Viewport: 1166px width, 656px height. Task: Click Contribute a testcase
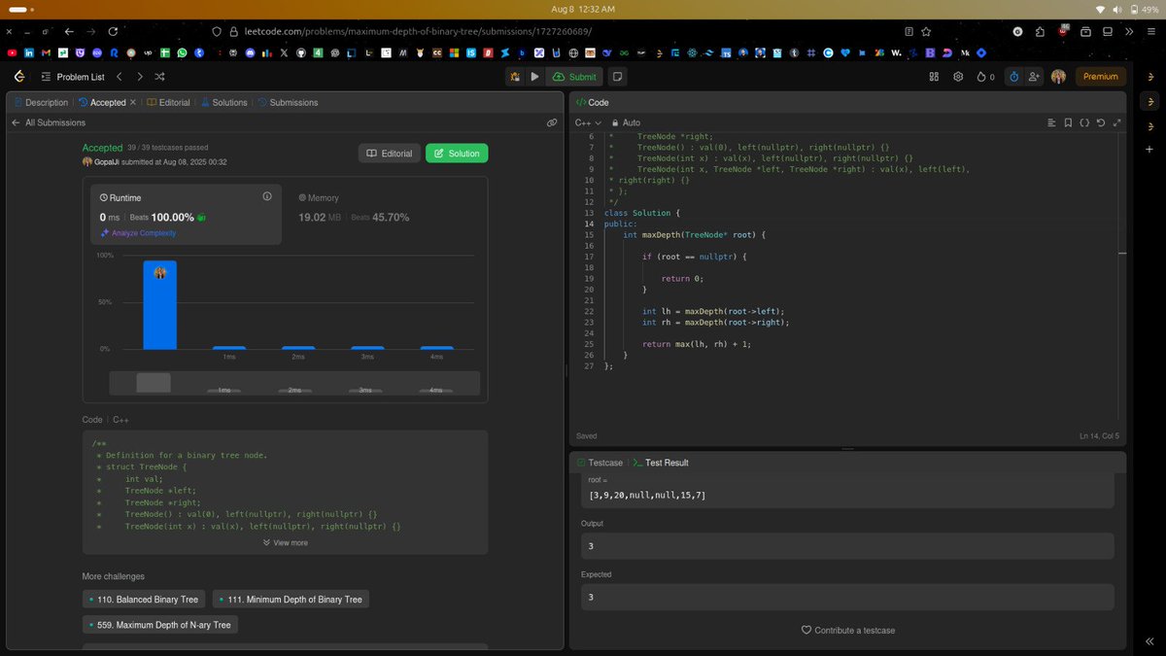pos(848,631)
